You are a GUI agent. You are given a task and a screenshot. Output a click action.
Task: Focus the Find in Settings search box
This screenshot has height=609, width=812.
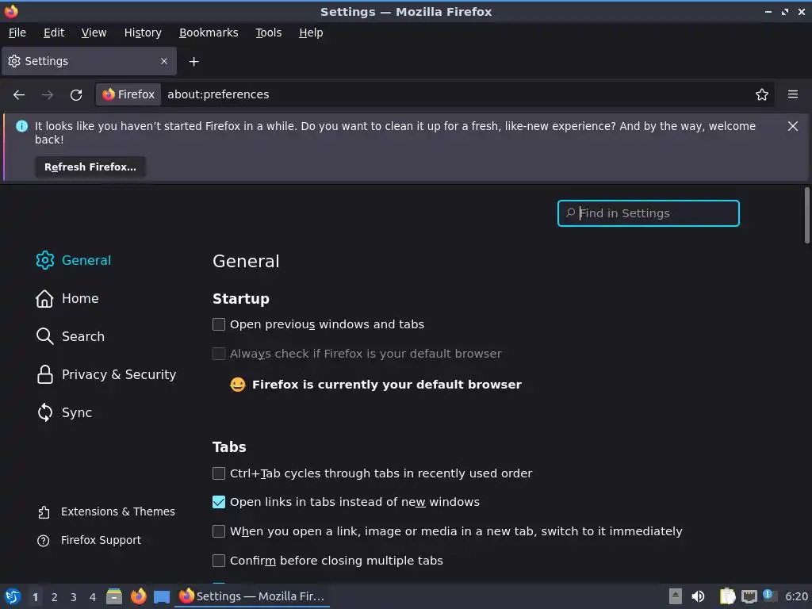(x=649, y=213)
